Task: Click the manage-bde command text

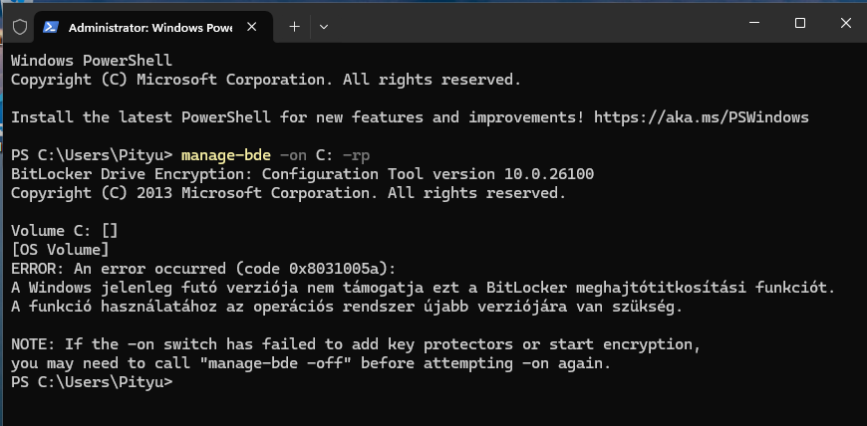Action: click(225, 155)
